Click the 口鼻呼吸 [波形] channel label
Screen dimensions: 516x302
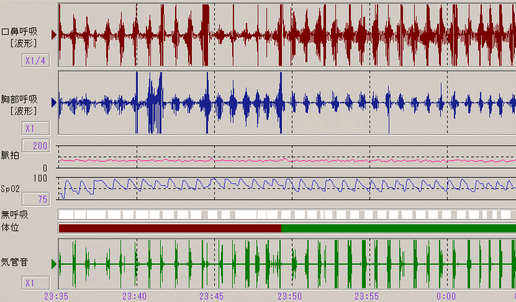tap(20, 37)
